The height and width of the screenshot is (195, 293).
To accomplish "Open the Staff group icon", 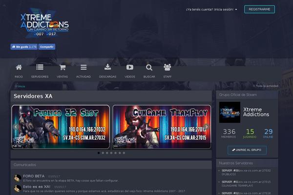I will click(167, 67).
